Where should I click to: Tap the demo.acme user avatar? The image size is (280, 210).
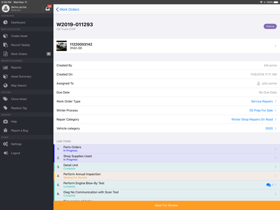[6, 8]
